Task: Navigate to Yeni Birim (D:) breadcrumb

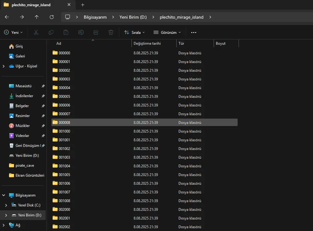Action: (x=133, y=17)
